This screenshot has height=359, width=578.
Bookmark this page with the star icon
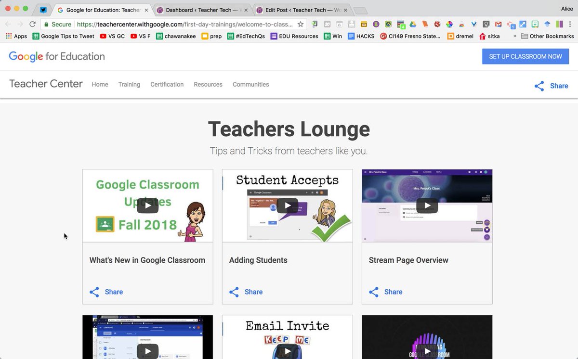coord(301,24)
